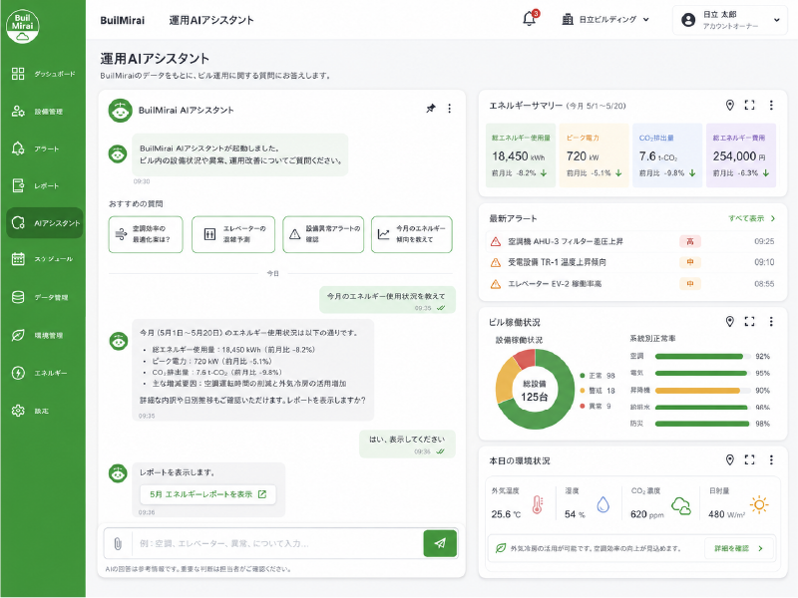Expand the 日立ビルディング building dropdown
This screenshot has height=598, width=798.
(x=605, y=20)
